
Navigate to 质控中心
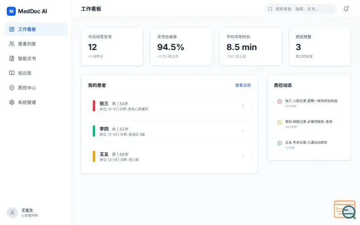point(36,88)
